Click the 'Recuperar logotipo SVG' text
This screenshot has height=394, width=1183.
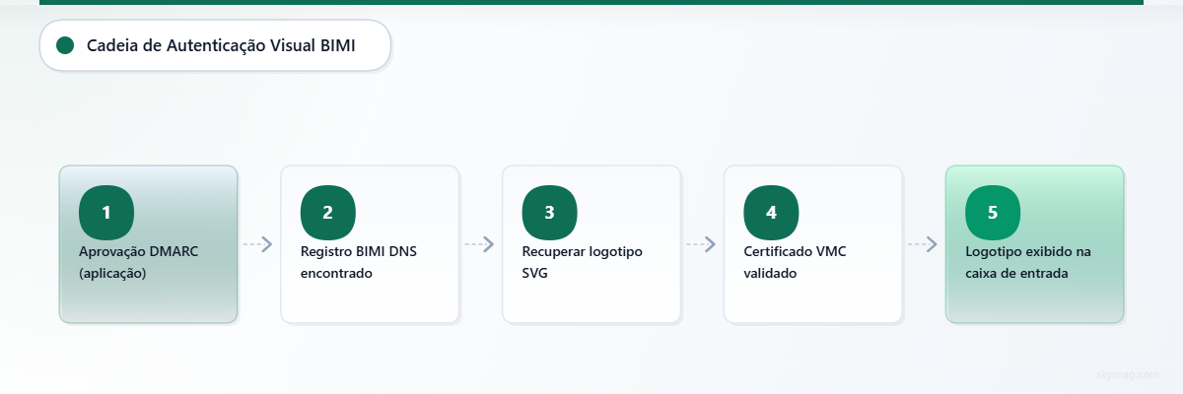583,262
